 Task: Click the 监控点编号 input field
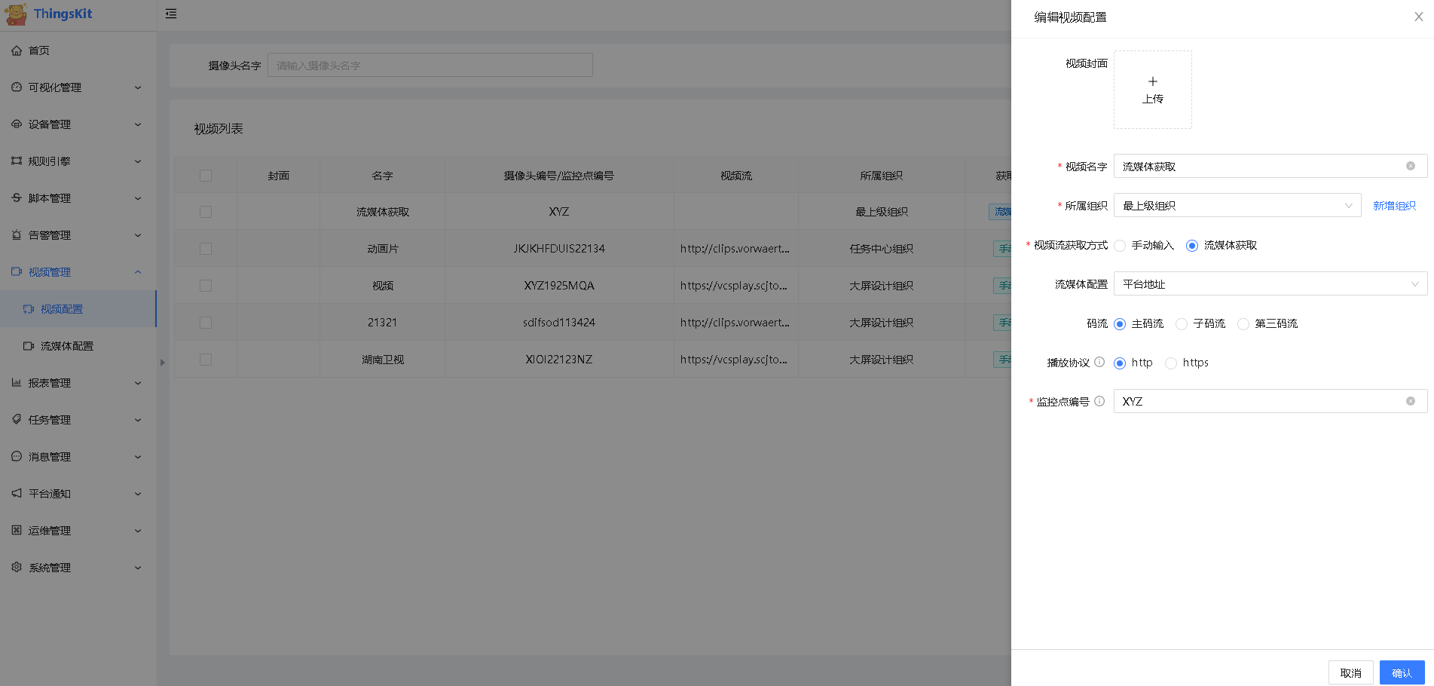(1270, 402)
